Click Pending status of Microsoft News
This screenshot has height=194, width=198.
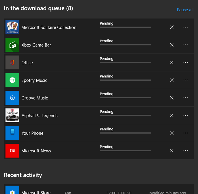pyautogui.click(x=107, y=147)
